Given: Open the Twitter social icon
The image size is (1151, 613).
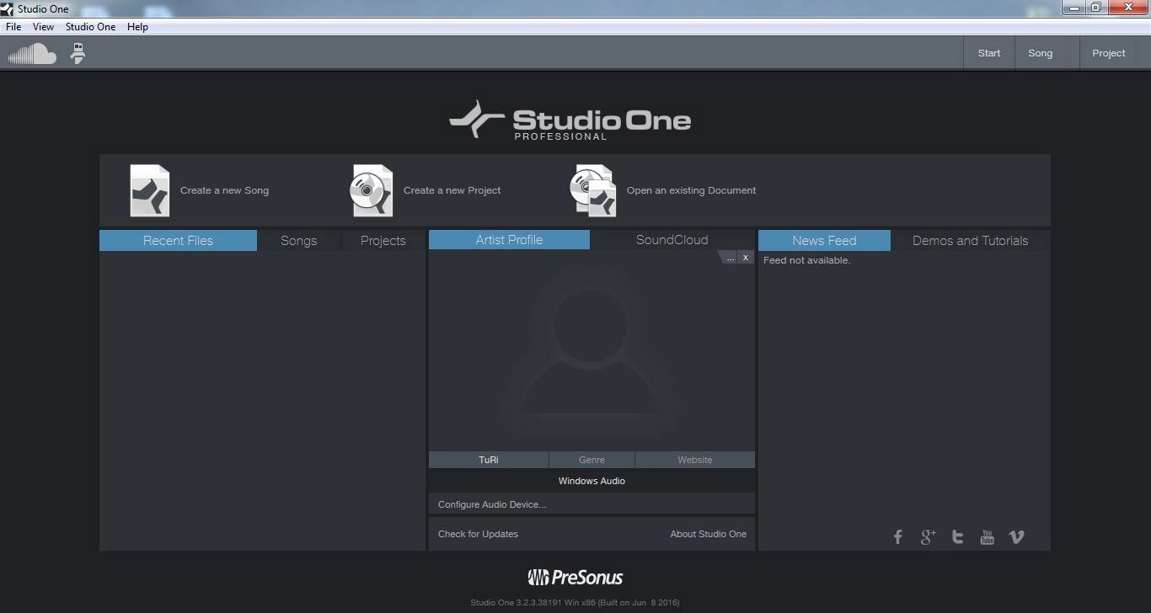Looking at the screenshot, I should (x=957, y=537).
